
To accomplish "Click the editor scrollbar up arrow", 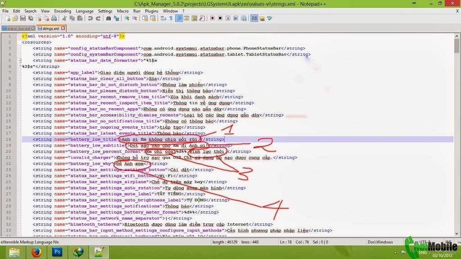I will [x=456, y=36].
